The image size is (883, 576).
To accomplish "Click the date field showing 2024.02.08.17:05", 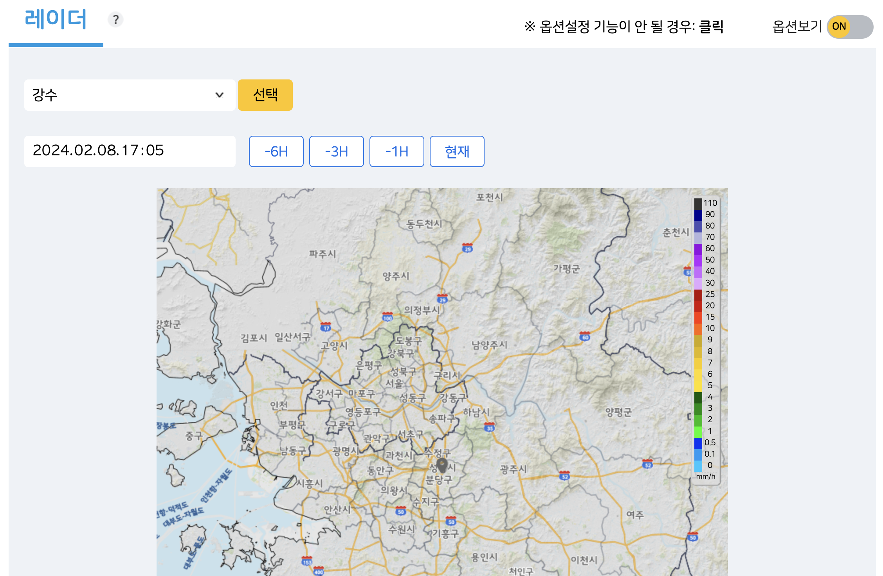I will click(x=130, y=151).
